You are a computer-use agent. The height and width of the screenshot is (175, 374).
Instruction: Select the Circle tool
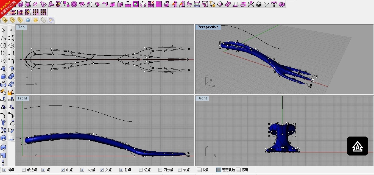4,46
